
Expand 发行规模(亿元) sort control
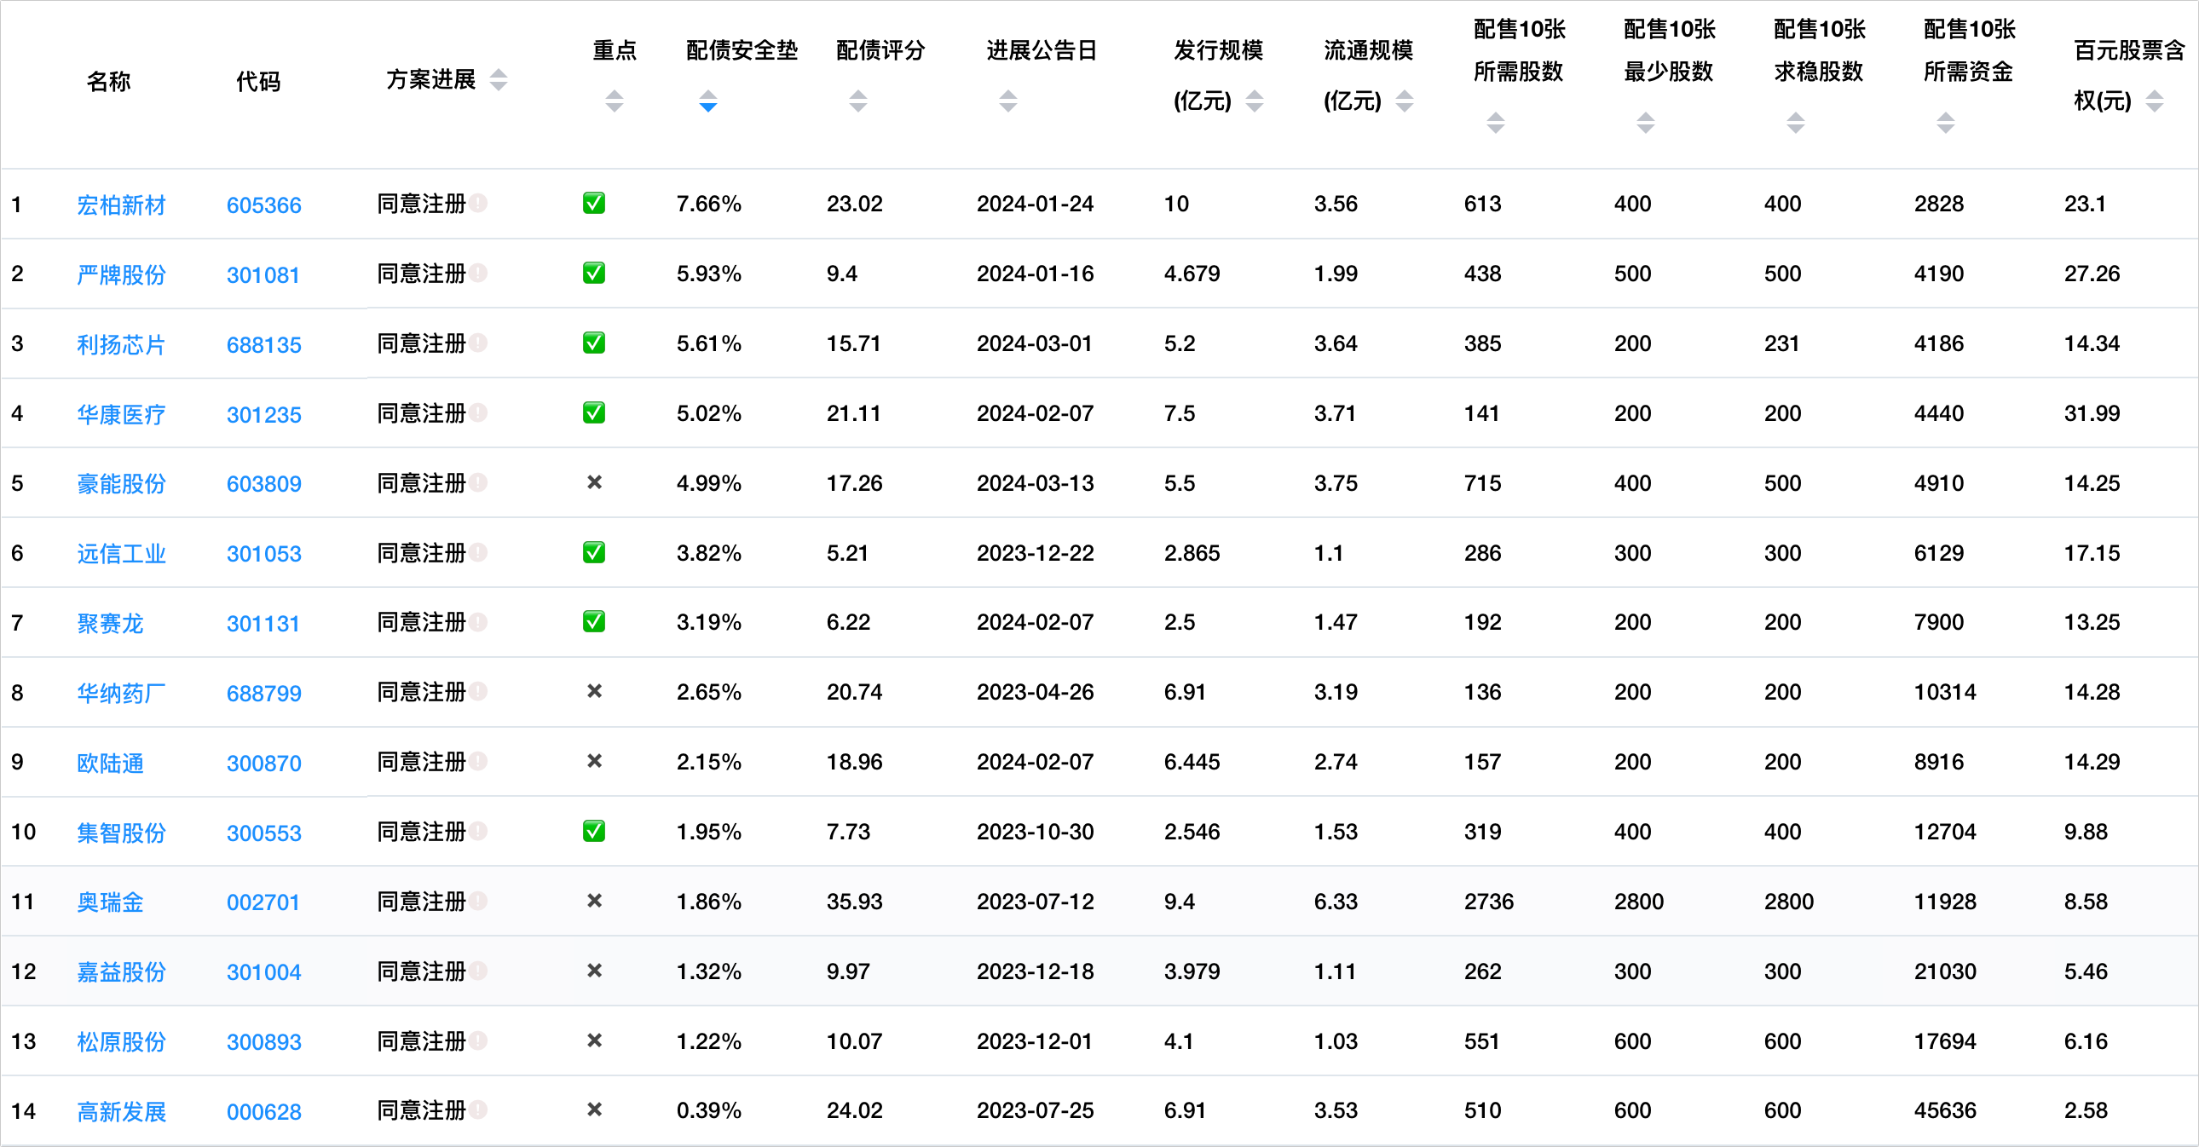[x=1254, y=101]
